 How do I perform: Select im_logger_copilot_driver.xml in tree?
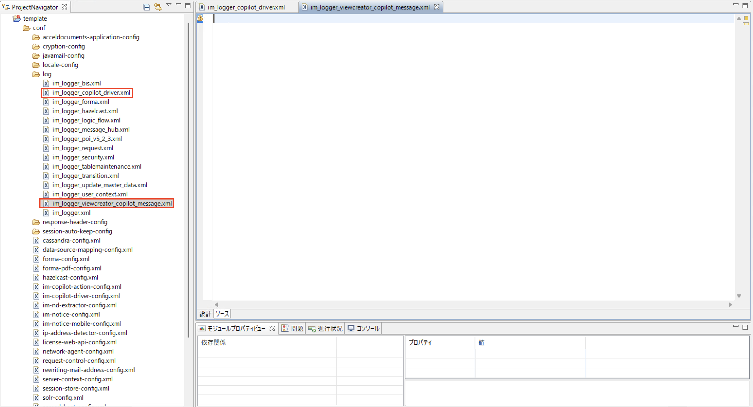pos(91,92)
